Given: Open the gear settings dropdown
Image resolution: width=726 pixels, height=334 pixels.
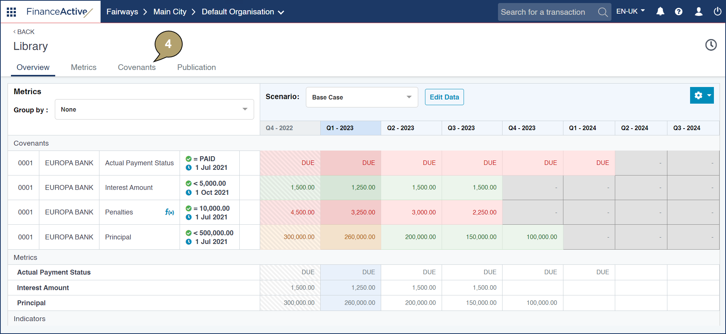Looking at the screenshot, I should click(702, 95).
